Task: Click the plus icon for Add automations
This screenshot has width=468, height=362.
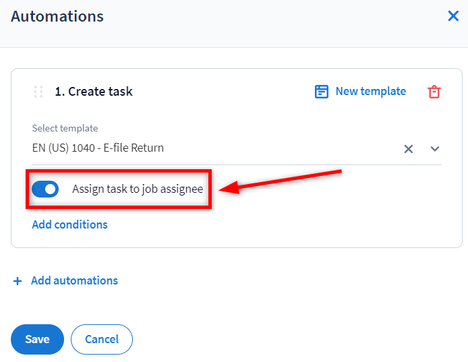Action: pos(18,281)
